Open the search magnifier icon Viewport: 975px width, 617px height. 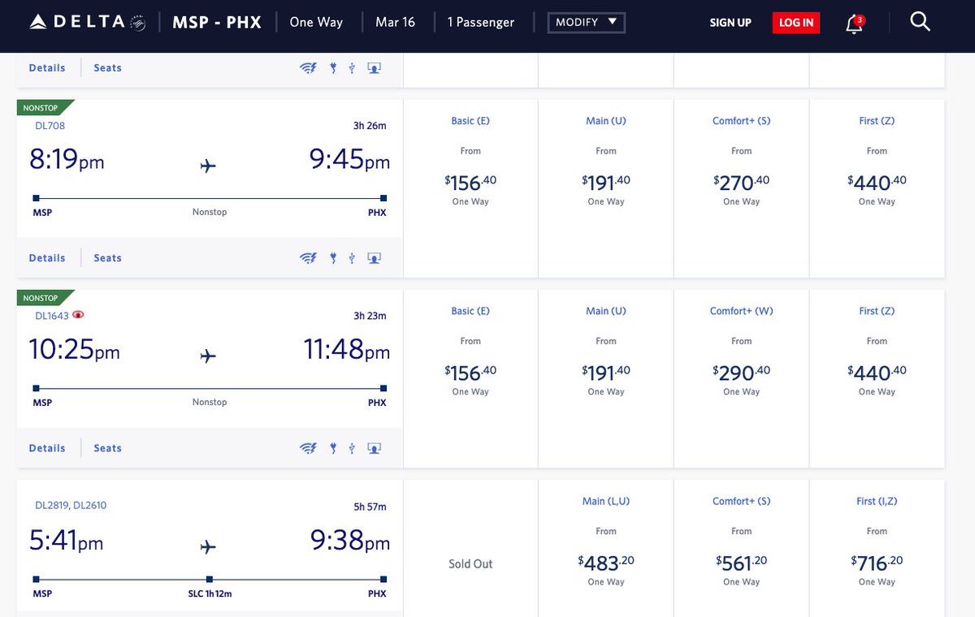[x=920, y=22]
